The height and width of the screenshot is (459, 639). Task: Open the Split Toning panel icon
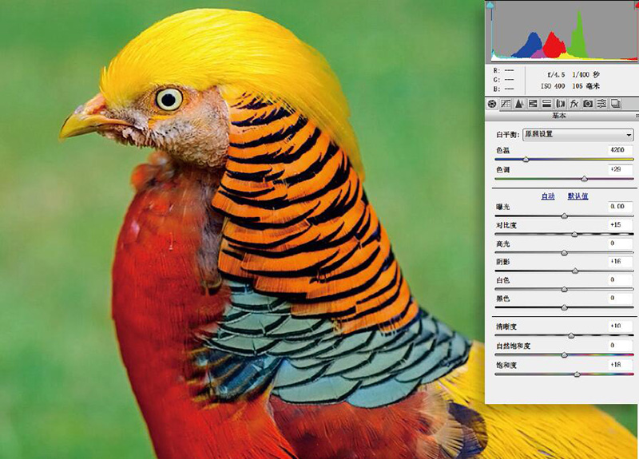(546, 104)
